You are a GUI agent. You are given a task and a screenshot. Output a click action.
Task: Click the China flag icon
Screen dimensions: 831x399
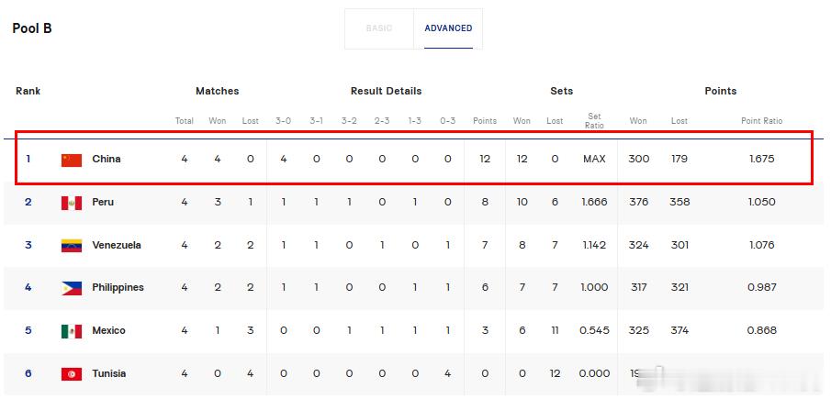click(72, 160)
